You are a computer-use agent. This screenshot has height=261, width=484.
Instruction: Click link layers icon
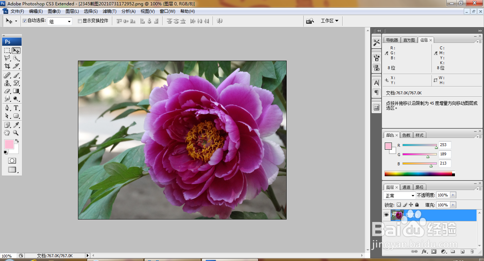coord(414,251)
